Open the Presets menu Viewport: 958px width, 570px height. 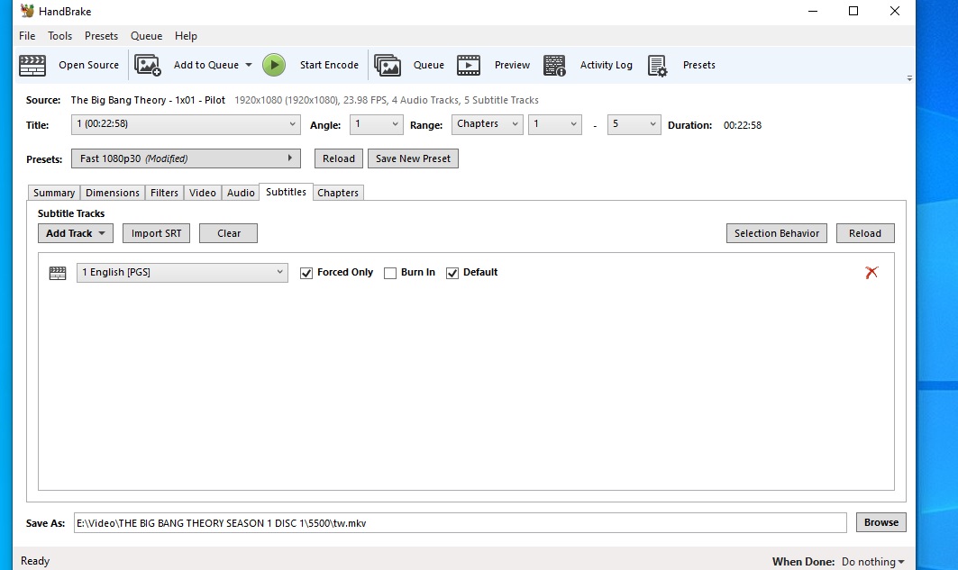[x=102, y=36]
